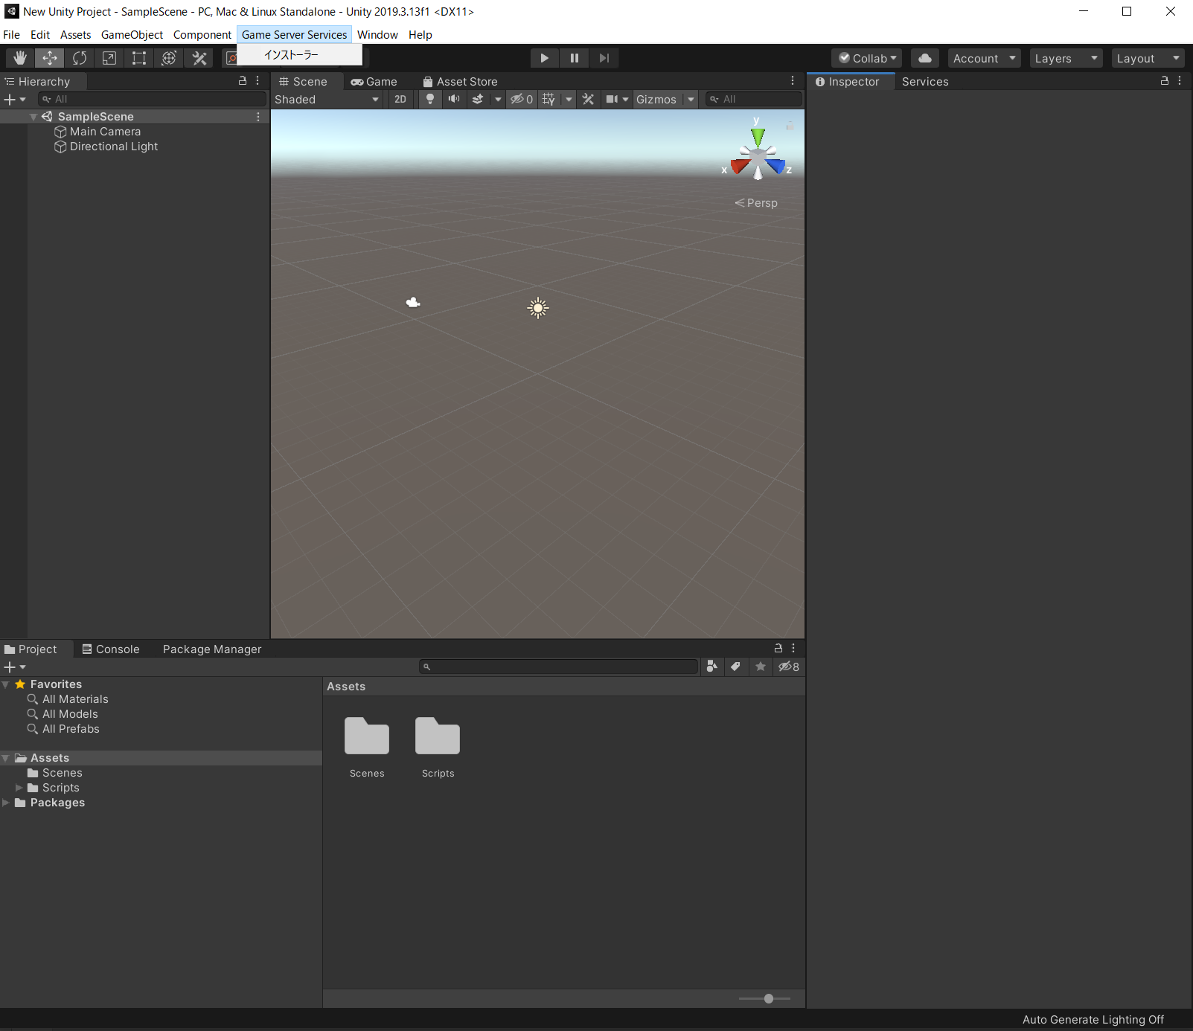Open the Project create plus dropdown

tap(15, 667)
